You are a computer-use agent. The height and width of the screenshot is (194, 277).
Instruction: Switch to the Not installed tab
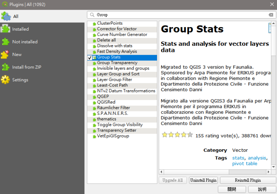(x=25, y=42)
